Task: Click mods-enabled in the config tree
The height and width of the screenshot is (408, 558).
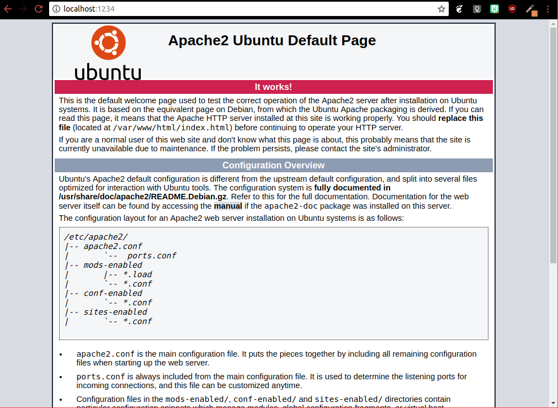Action: (113, 265)
